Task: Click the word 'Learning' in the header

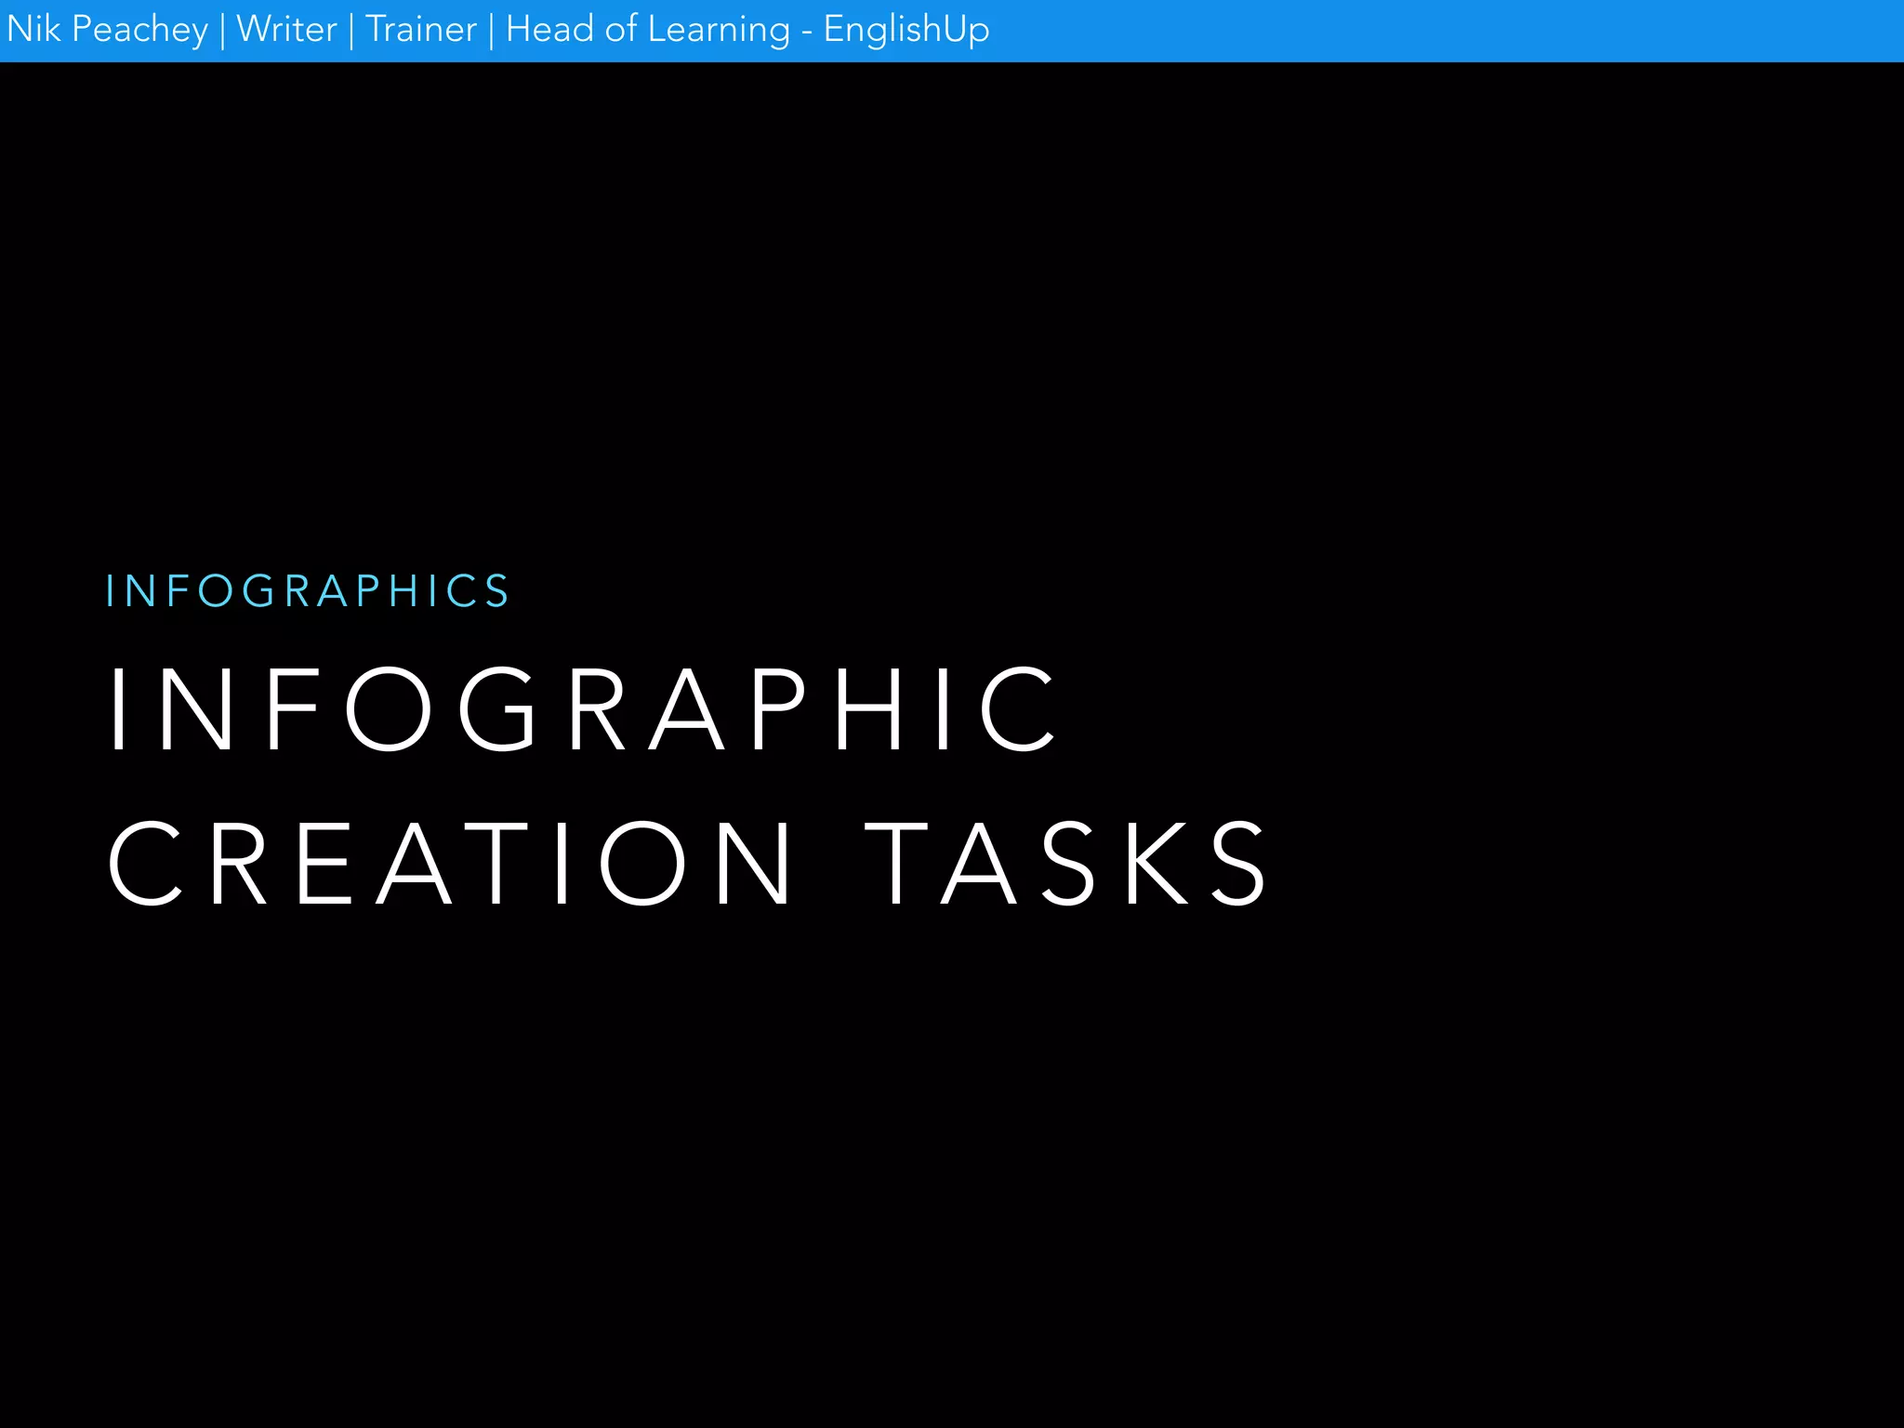Action: point(719,30)
